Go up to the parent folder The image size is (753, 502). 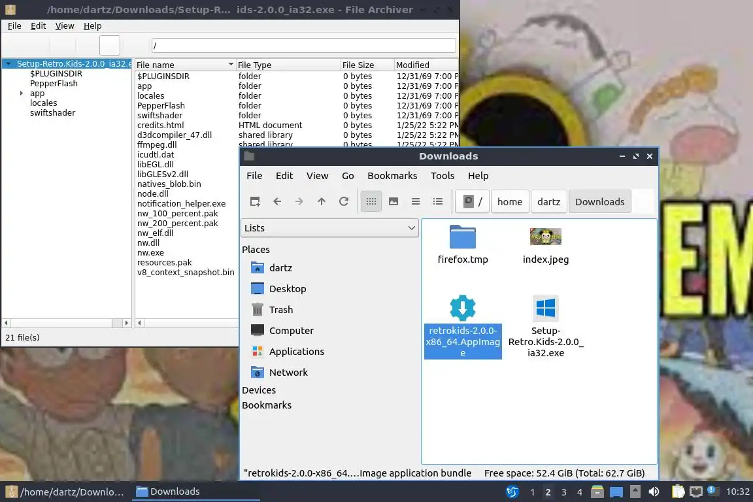322,201
